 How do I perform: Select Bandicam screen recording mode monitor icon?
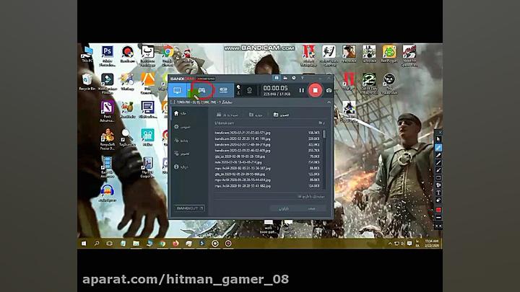pyautogui.click(x=178, y=90)
